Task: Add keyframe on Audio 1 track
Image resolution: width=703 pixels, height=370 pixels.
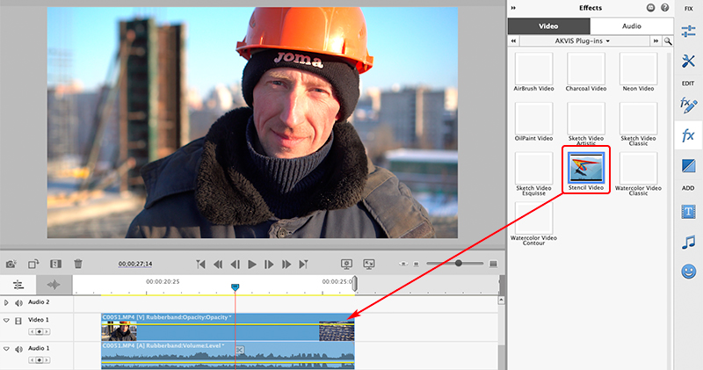Action: tap(40, 360)
